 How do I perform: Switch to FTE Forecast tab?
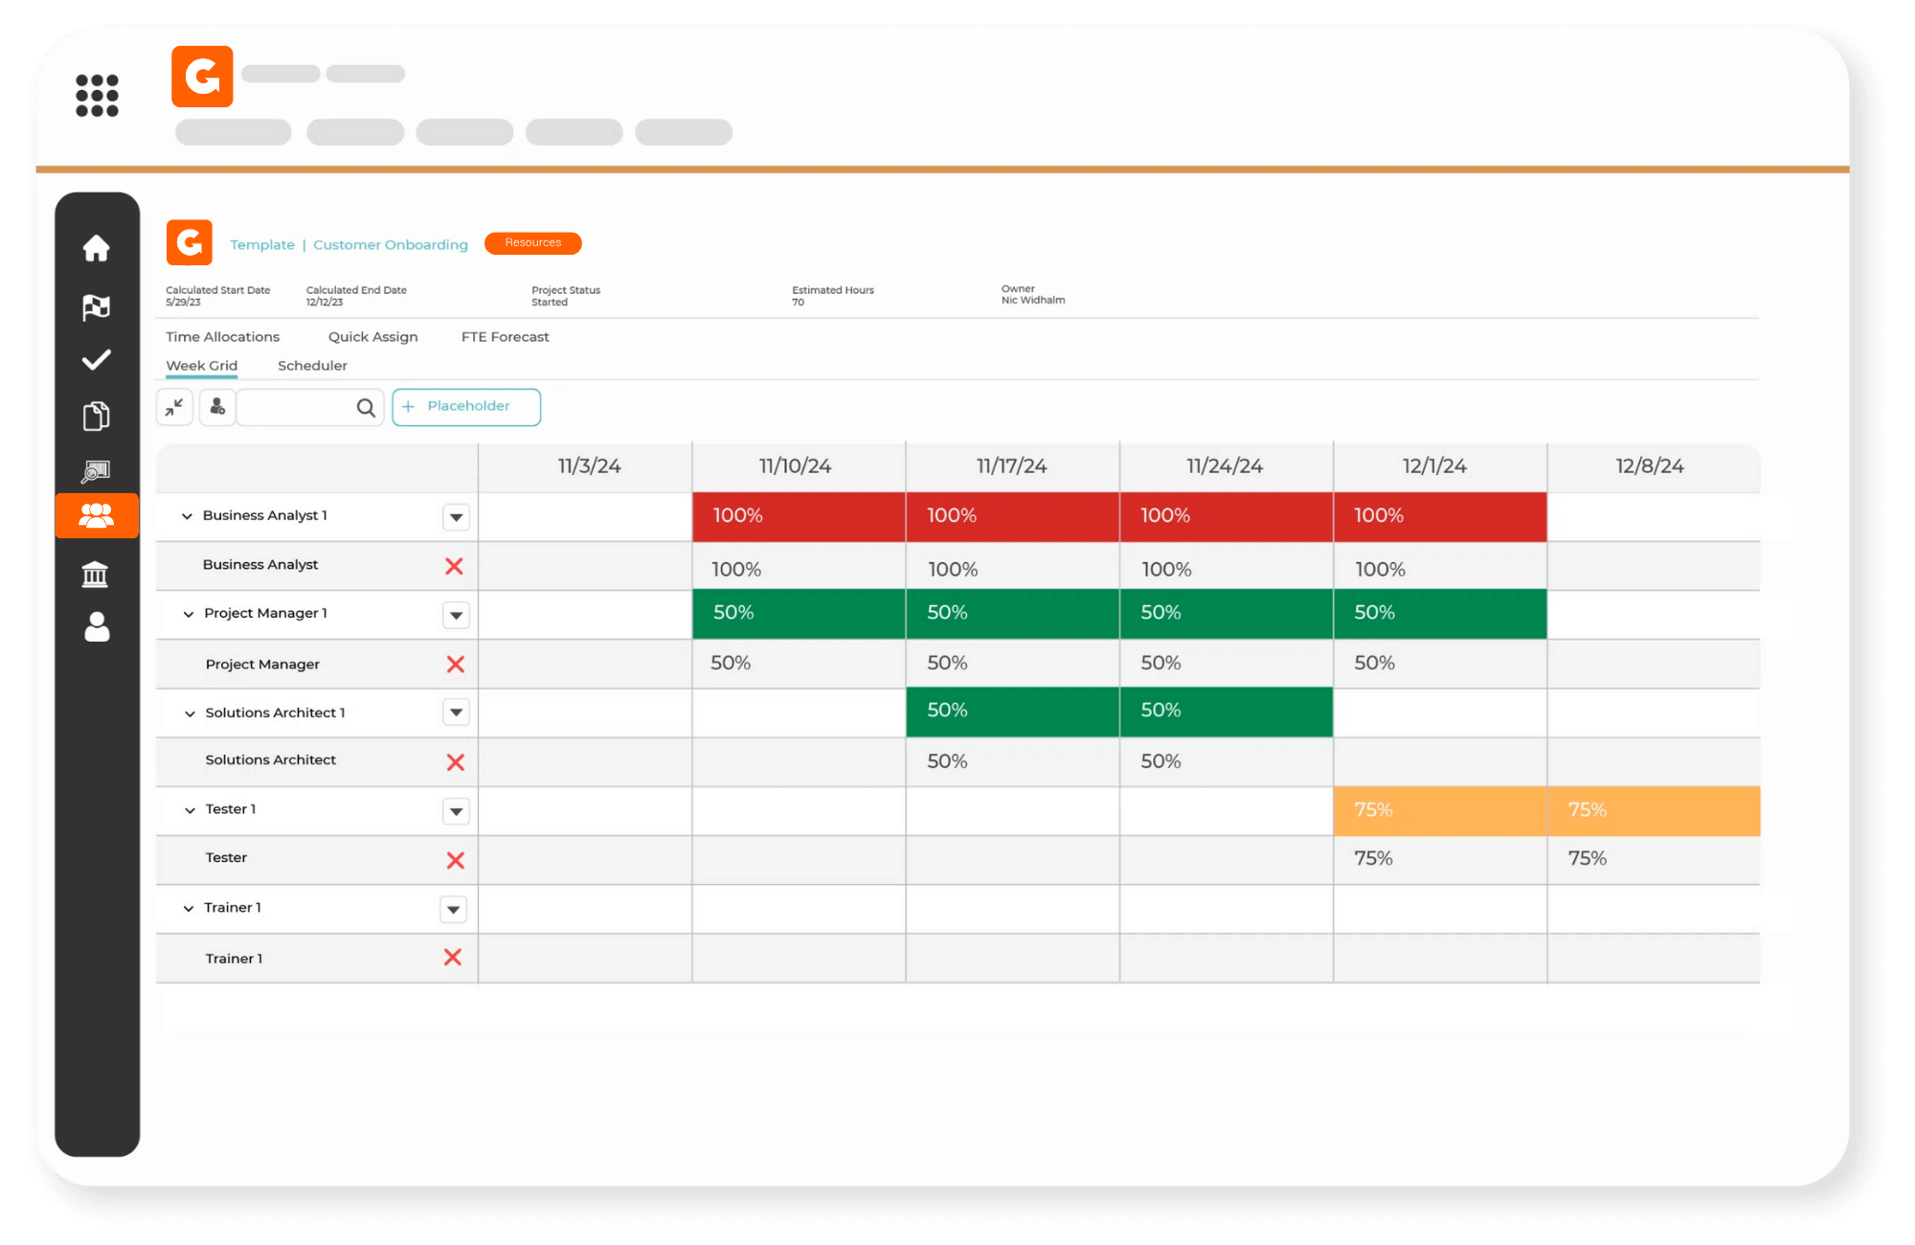click(505, 337)
